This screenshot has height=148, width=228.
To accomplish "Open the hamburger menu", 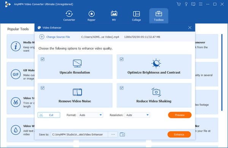I will point(201,4).
